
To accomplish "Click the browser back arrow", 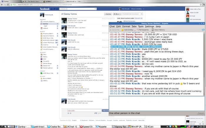I will point(2,5).
